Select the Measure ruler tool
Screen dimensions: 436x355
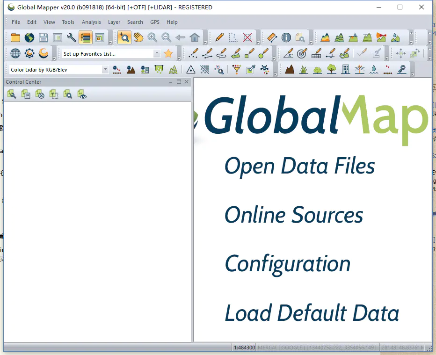pyautogui.click(x=272, y=37)
